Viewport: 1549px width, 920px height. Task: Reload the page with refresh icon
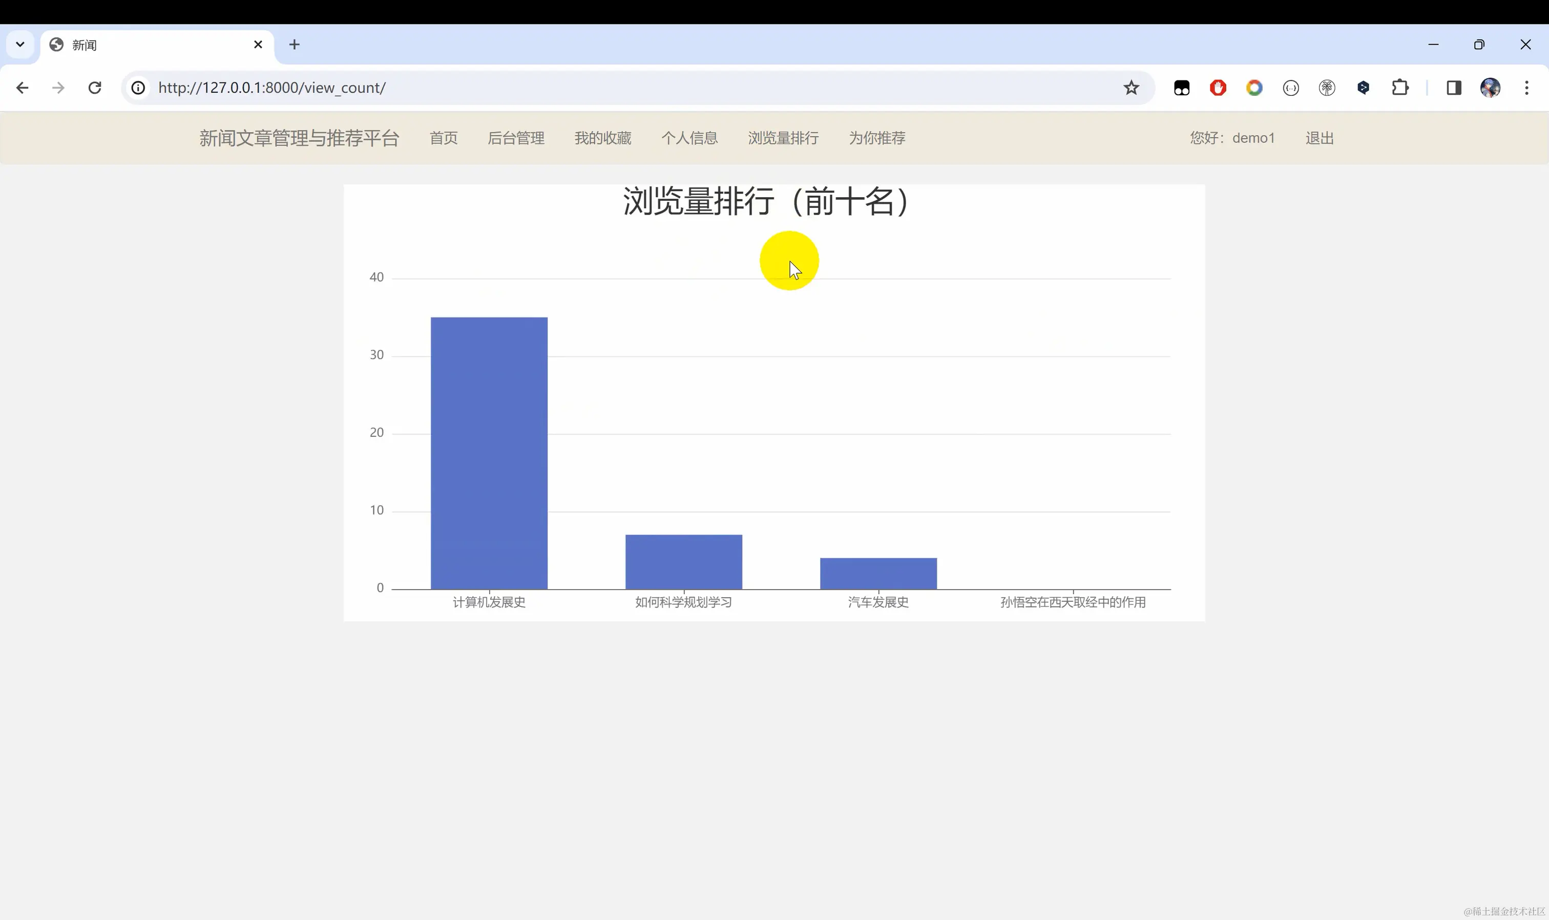[x=95, y=88]
